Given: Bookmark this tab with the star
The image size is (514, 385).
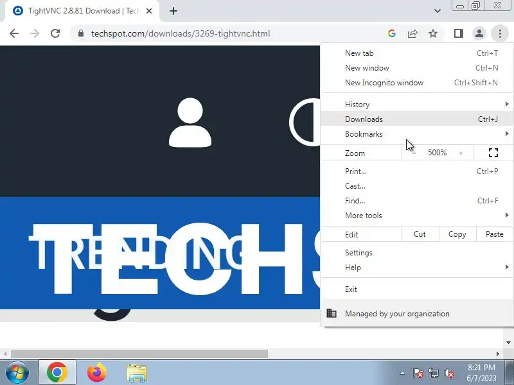Looking at the screenshot, I should [x=433, y=33].
